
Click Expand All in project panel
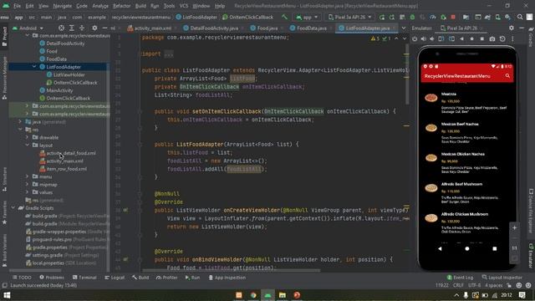(x=72, y=28)
